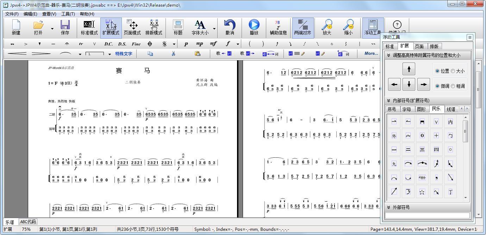This screenshot has width=486, height=235.
Task: Insert slur arc symbol
Action: point(66,54)
